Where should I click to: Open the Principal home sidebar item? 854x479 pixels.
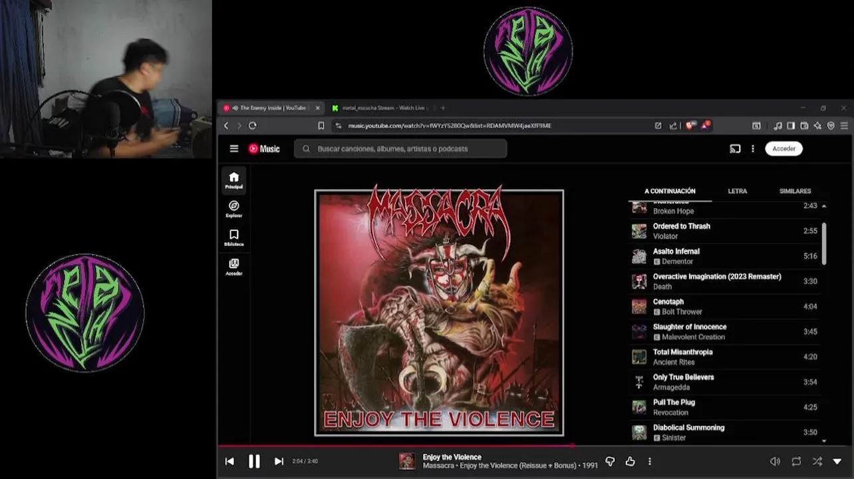pyautogui.click(x=234, y=180)
